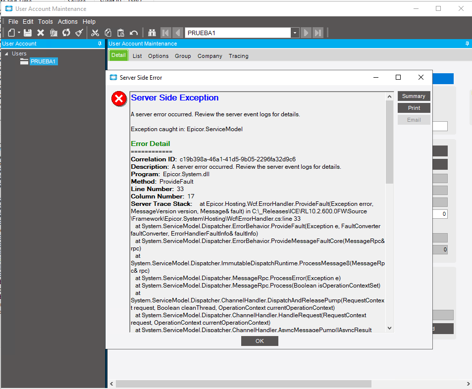Viewport: 472px width, 389px height.
Task: Click the Epicor.System.dll program text
Action: pos(186,174)
